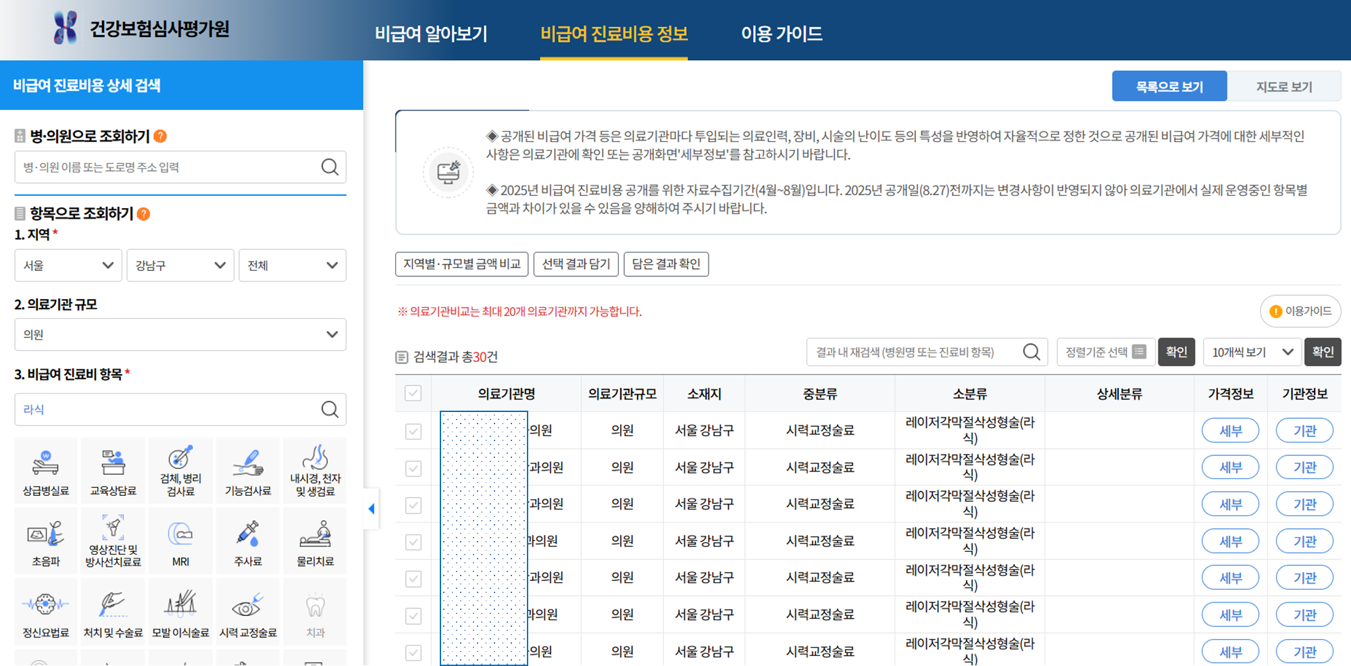Click the search magnifier in hospital name field
1351x666 pixels.
(330, 167)
